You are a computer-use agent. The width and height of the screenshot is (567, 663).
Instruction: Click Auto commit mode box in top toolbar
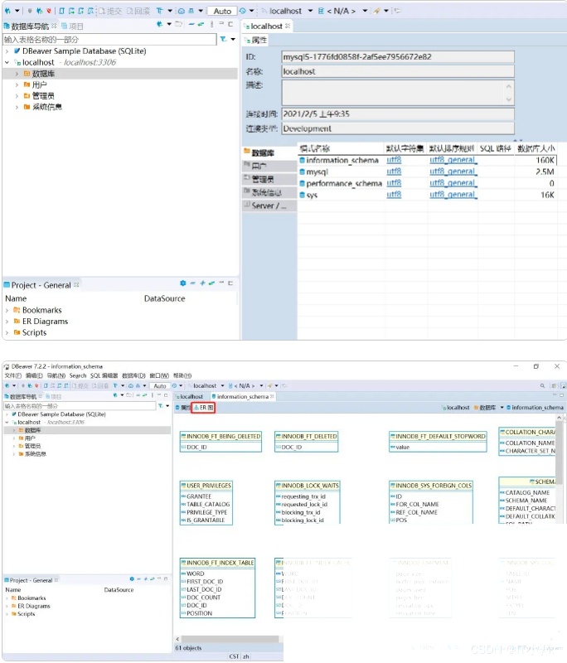222,11
